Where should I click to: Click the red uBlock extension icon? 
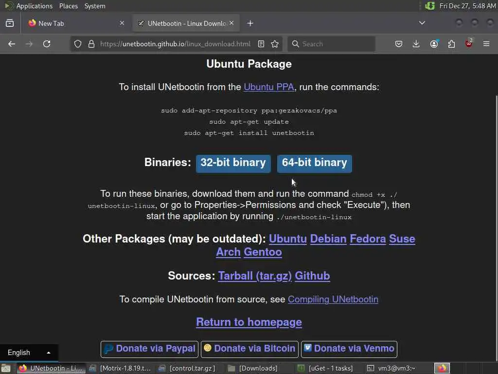tap(469, 43)
